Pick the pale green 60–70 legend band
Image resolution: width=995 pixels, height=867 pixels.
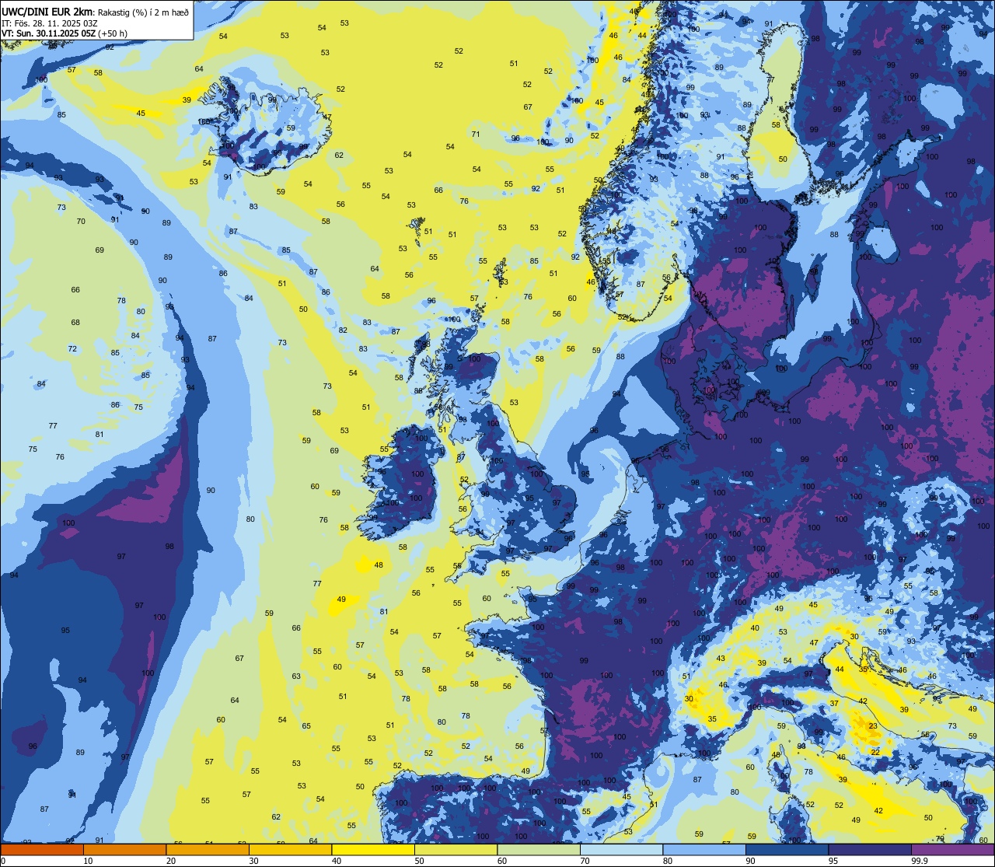pyautogui.click(x=539, y=850)
